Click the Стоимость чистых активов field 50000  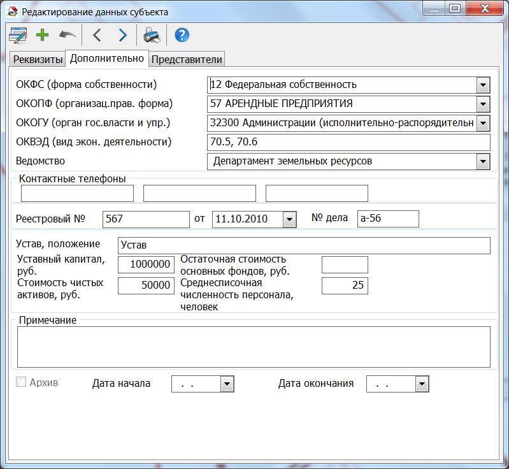[146, 286]
